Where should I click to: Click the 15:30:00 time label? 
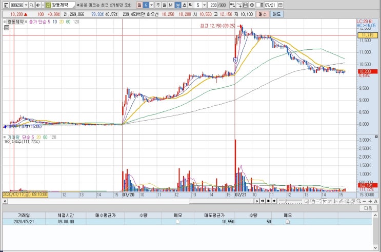367,195
